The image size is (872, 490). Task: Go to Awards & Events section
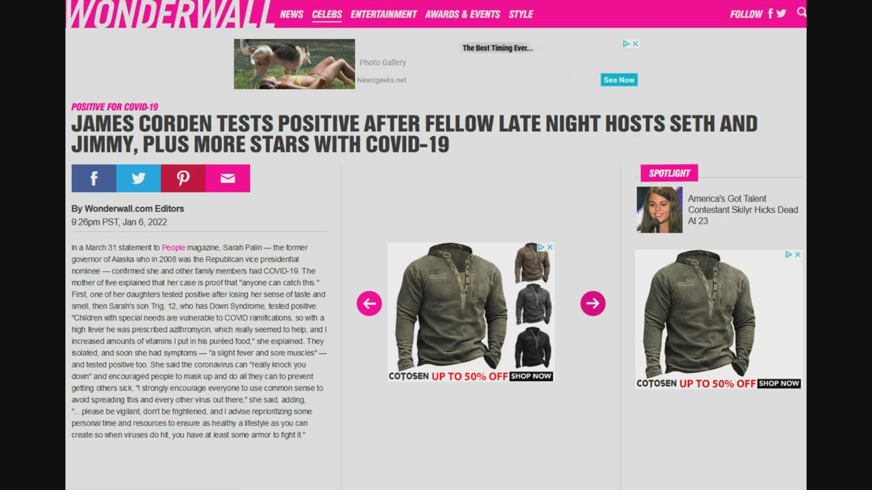463,14
